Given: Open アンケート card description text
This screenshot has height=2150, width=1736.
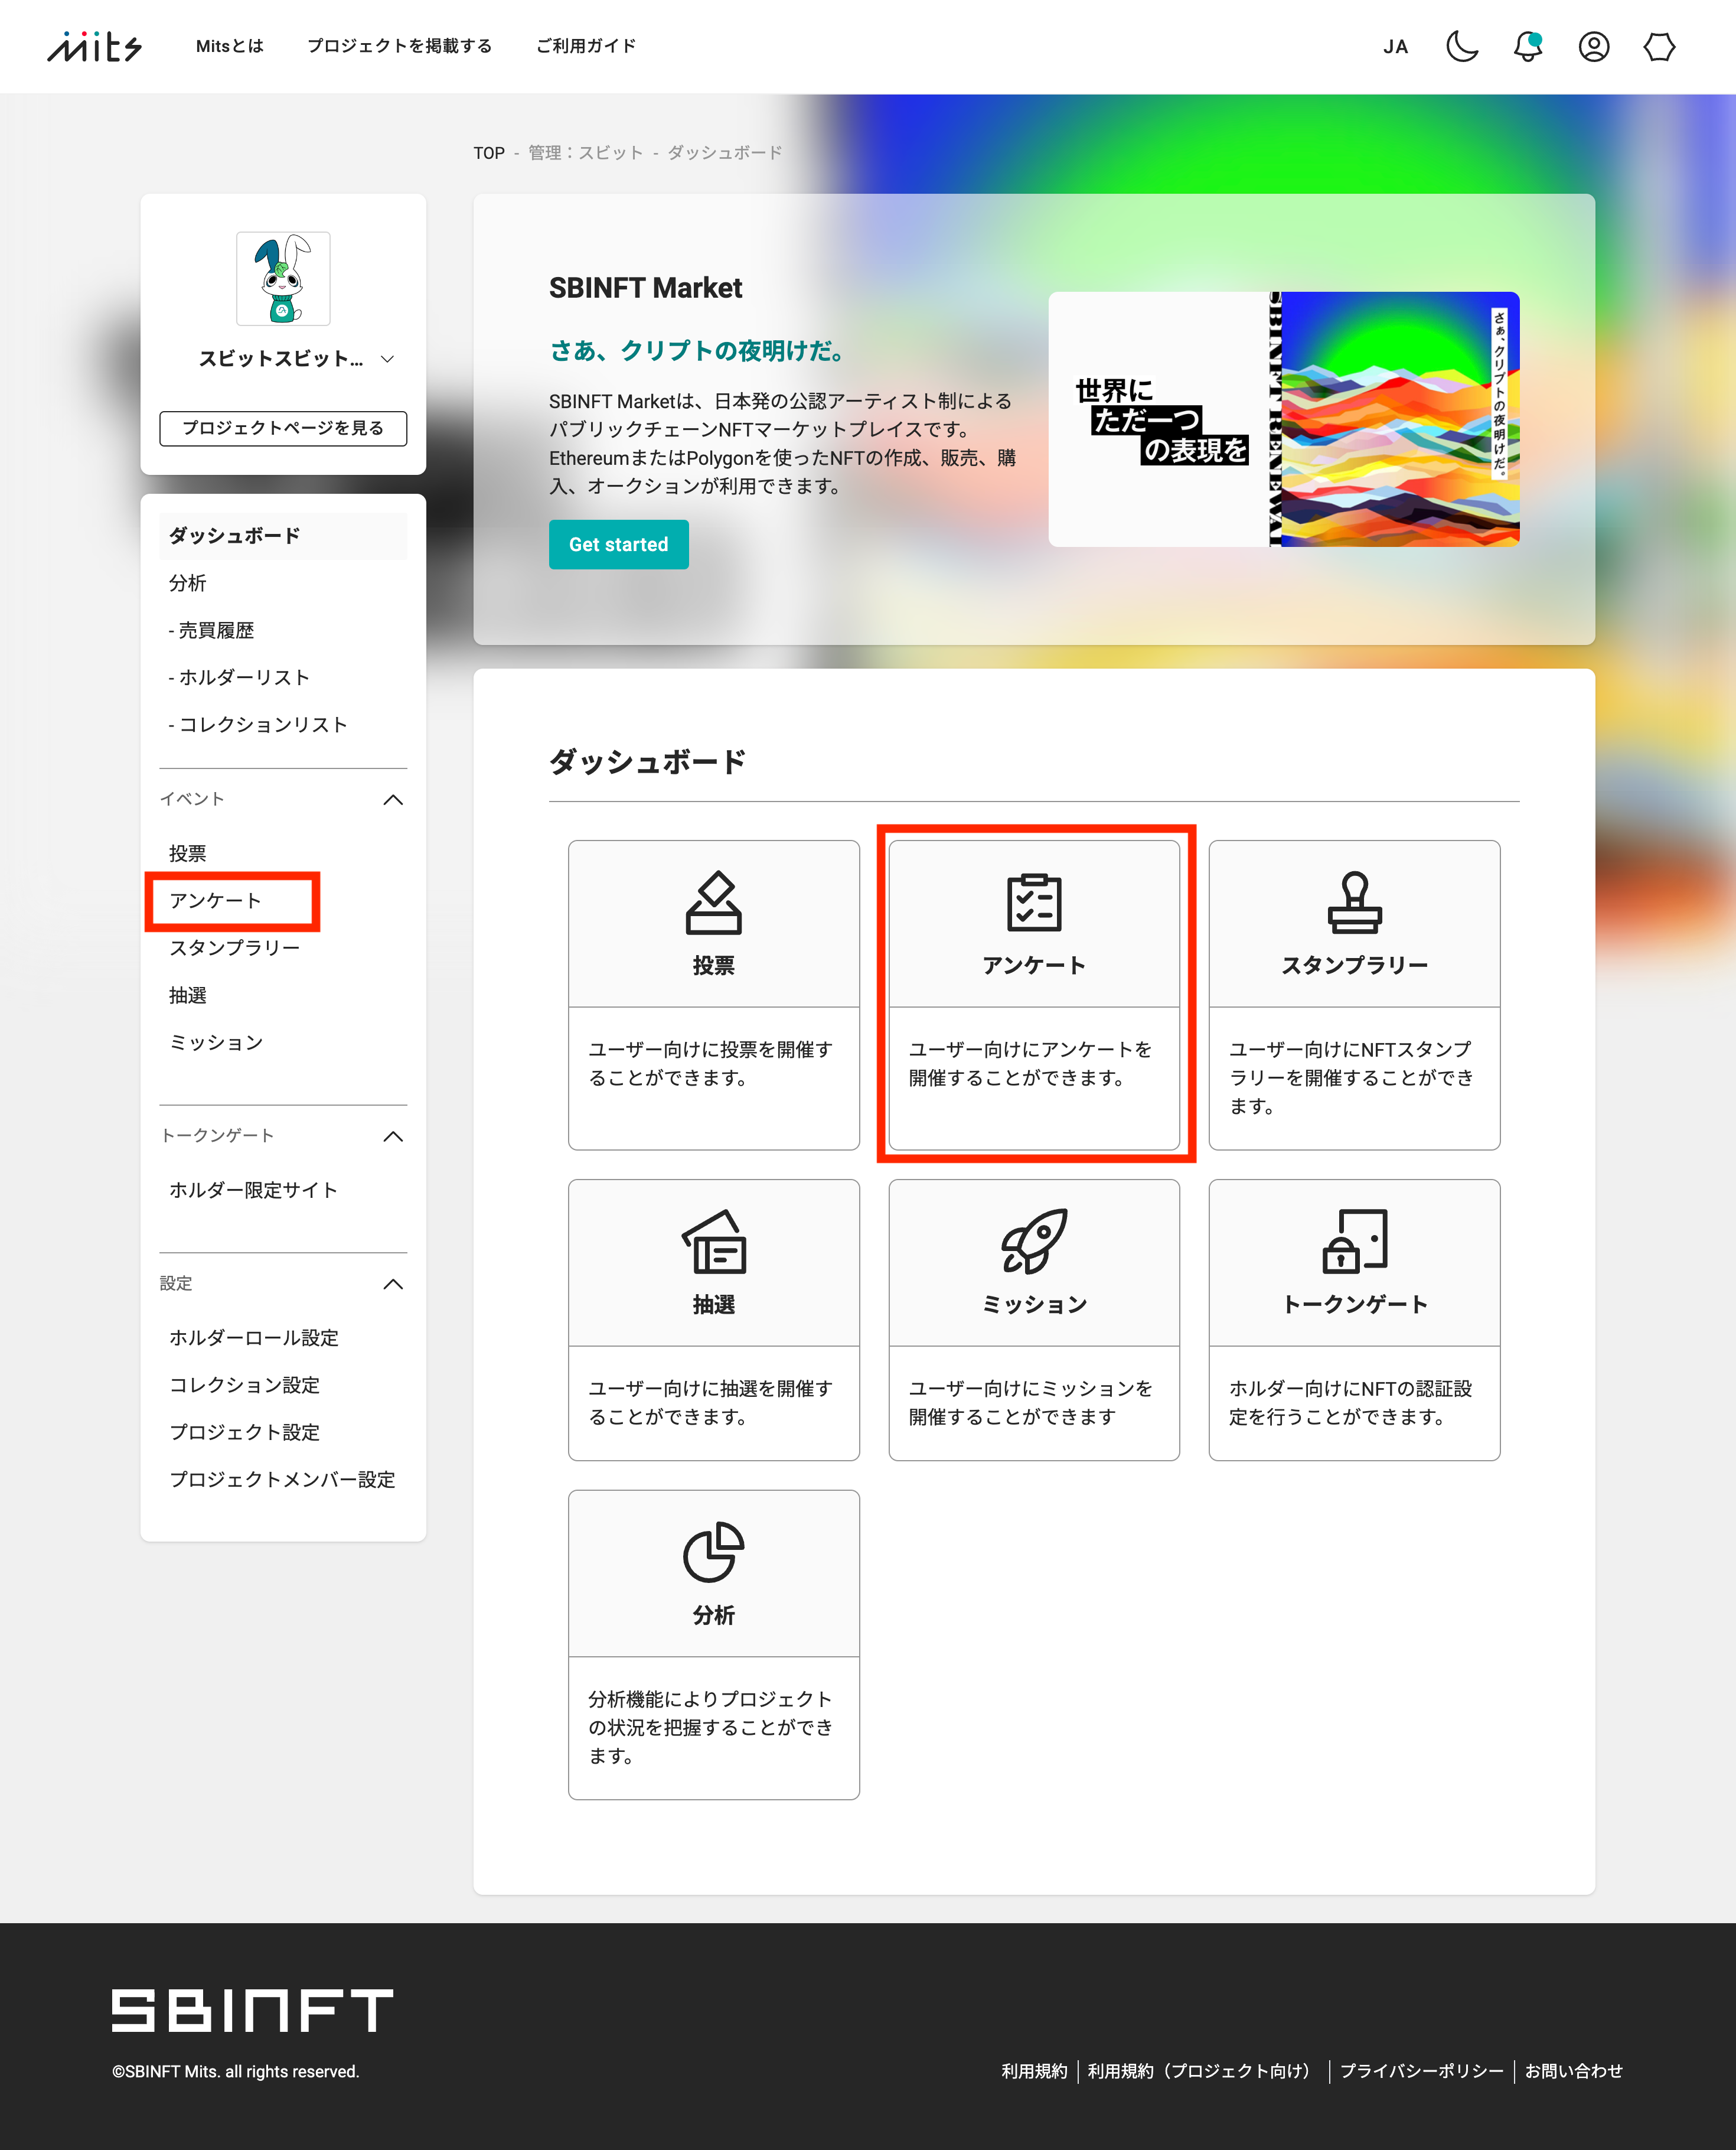Looking at the screenshot, I should tap(1031, 1064).
